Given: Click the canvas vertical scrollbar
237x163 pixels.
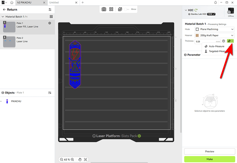Looking at the screenshot, I should (x=181, y=86).
